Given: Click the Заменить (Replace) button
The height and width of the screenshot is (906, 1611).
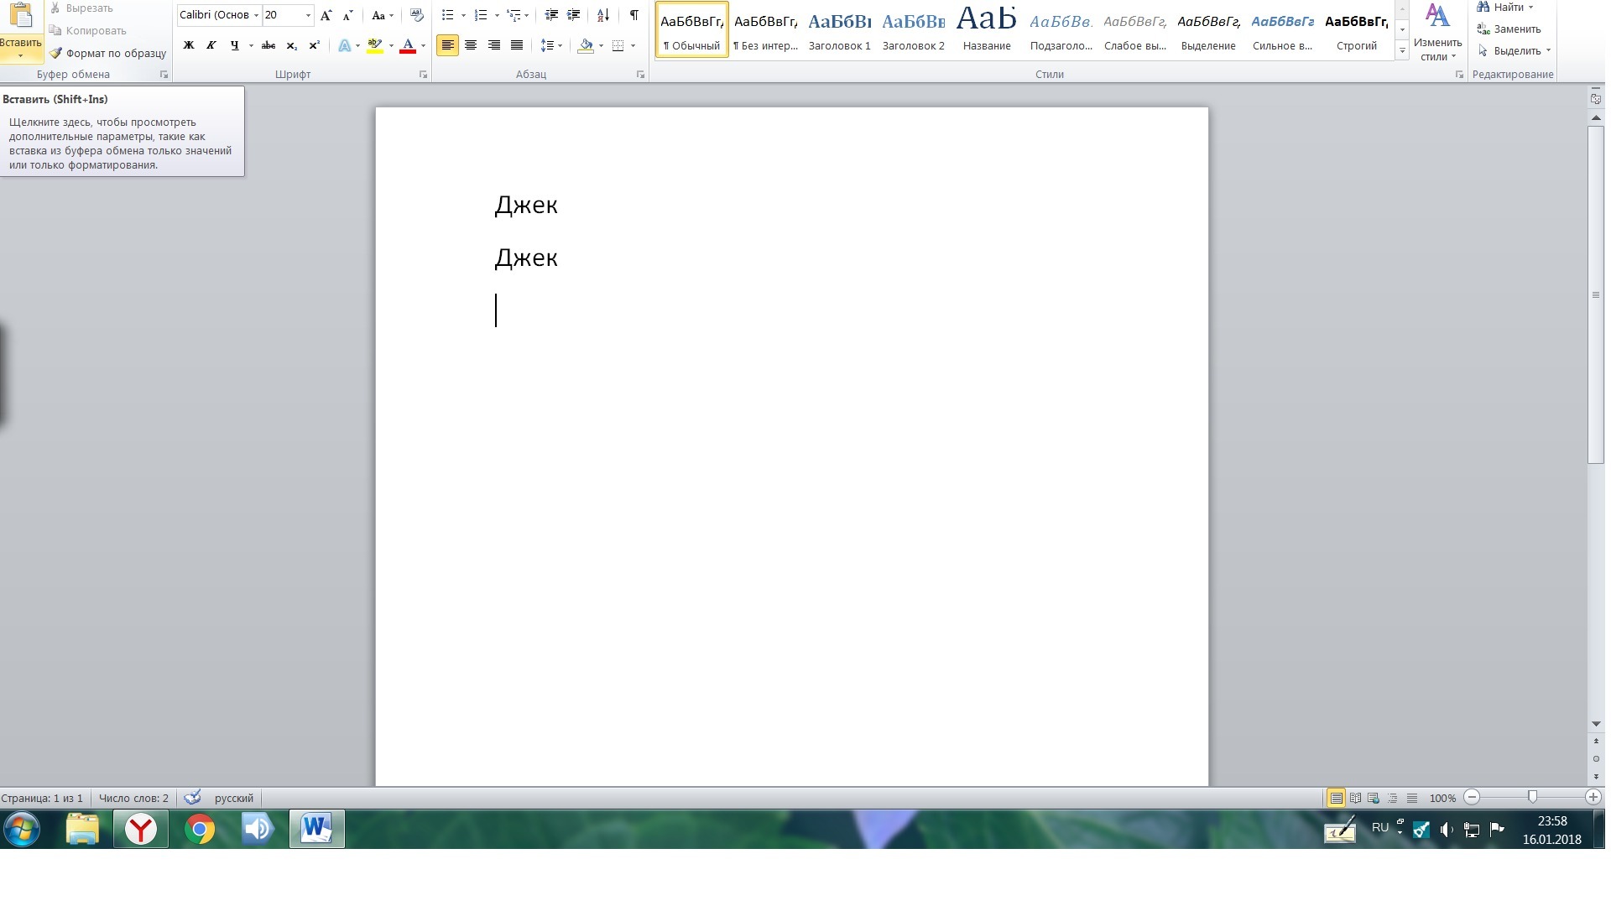Looking at the screenshot, I should click(1509, 29).
